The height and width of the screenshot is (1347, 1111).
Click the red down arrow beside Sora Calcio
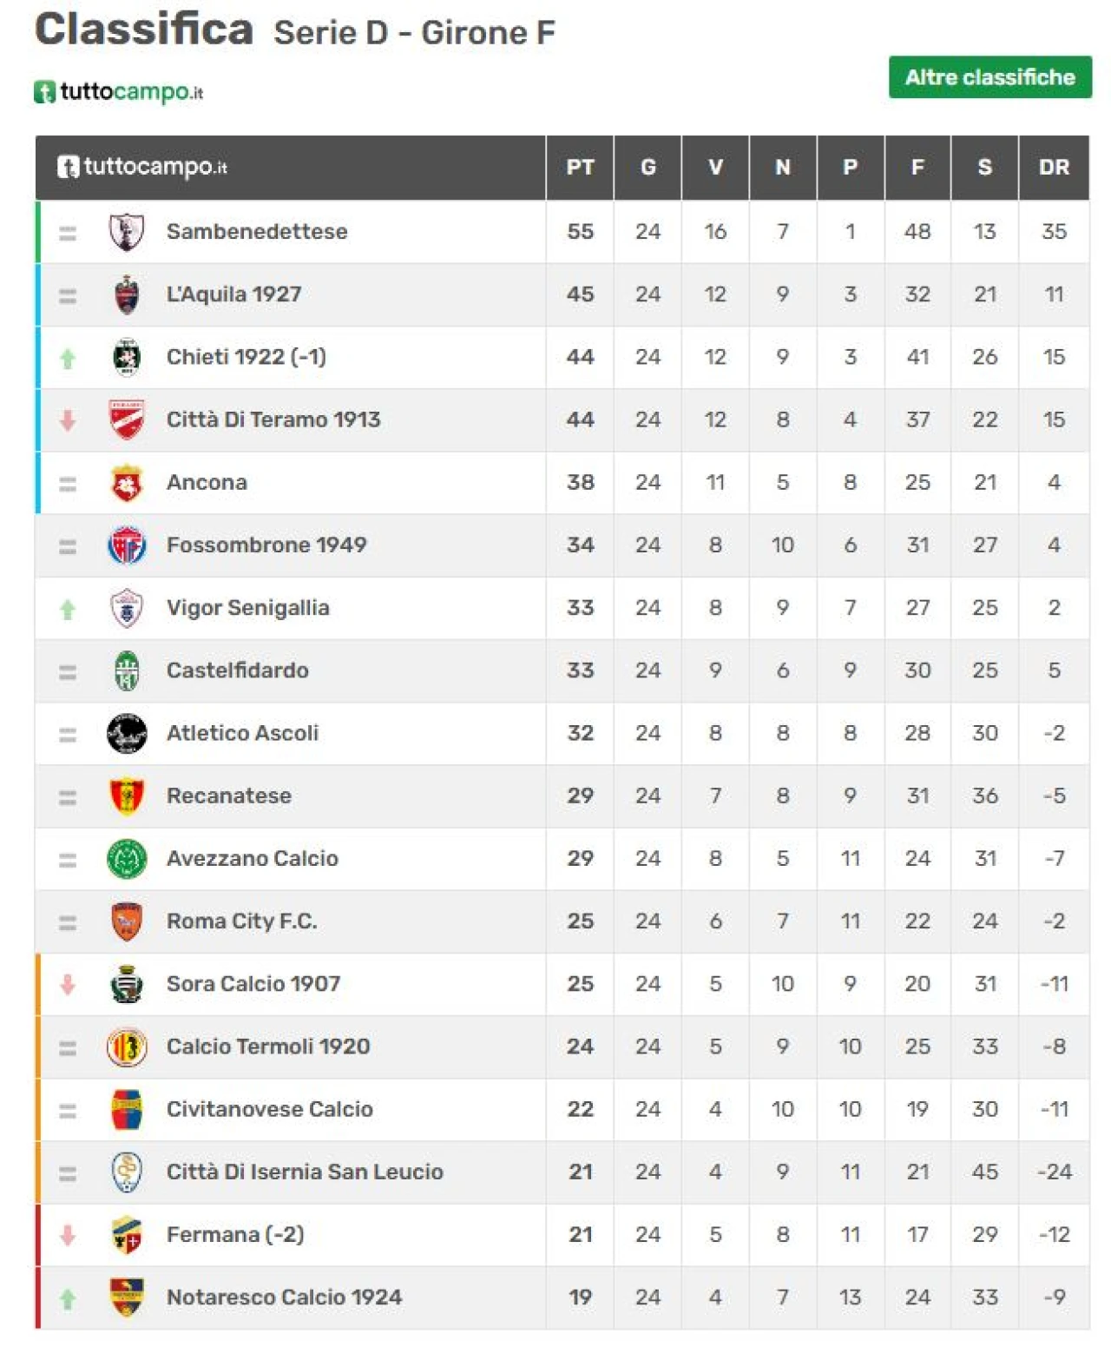[68, 984]
